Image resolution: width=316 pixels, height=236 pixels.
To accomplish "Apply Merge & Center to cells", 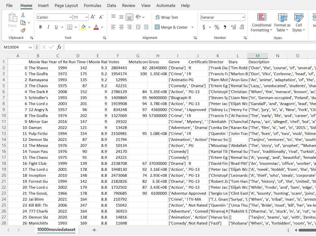I will [x=172, y=27].
